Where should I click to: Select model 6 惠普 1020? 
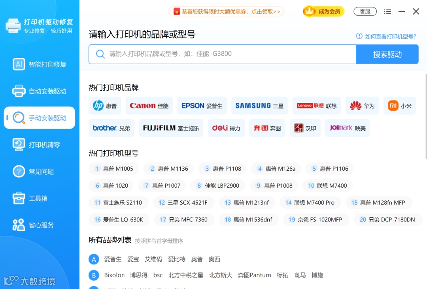(111, 185)
